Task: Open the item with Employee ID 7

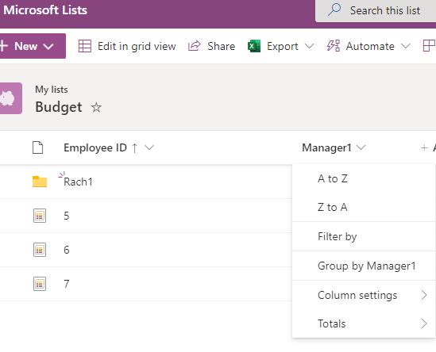Action: (x=66, y=285)
